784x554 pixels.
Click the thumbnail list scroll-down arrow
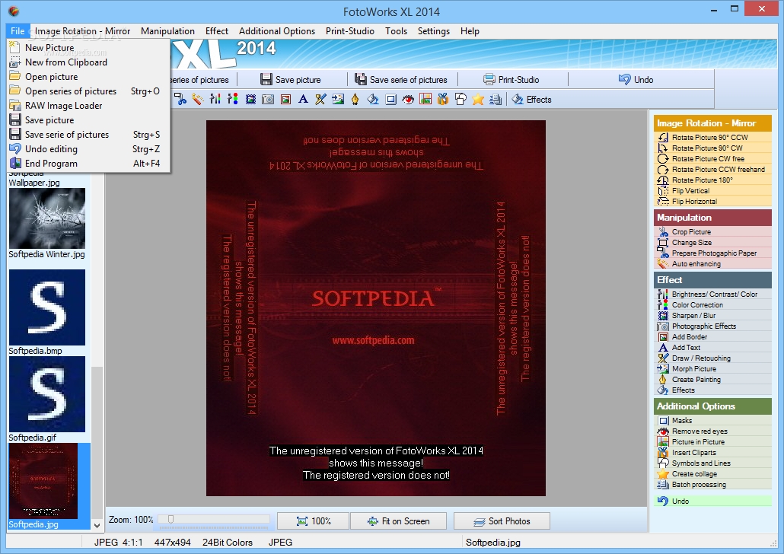coord(97,526)
